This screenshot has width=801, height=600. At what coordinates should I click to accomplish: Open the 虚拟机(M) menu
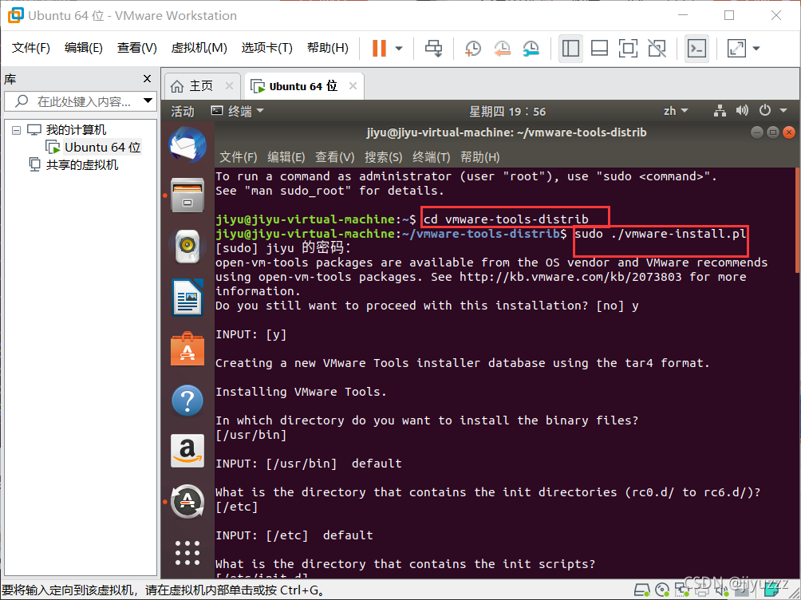pos(199,48)
